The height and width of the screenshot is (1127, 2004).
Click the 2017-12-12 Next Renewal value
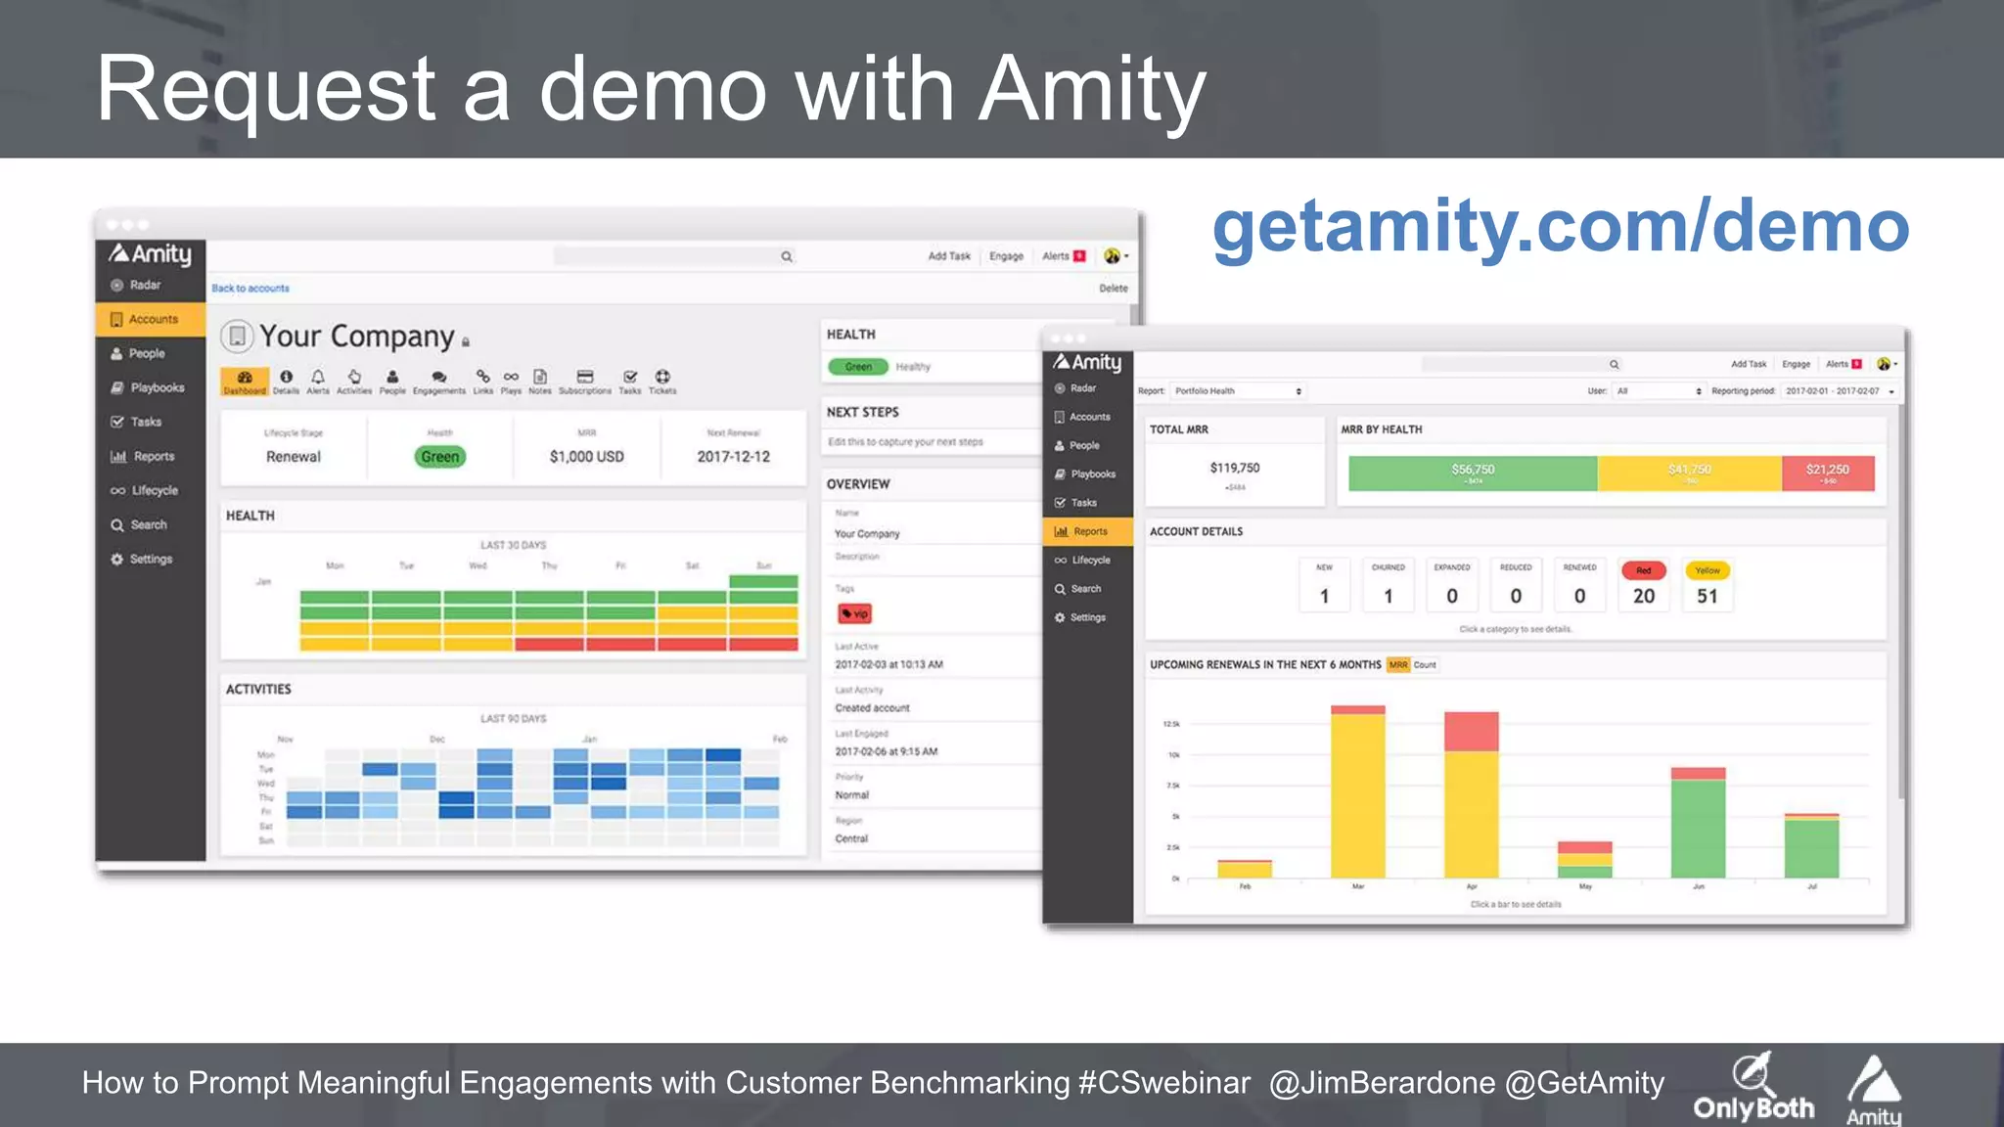(734, 457)
